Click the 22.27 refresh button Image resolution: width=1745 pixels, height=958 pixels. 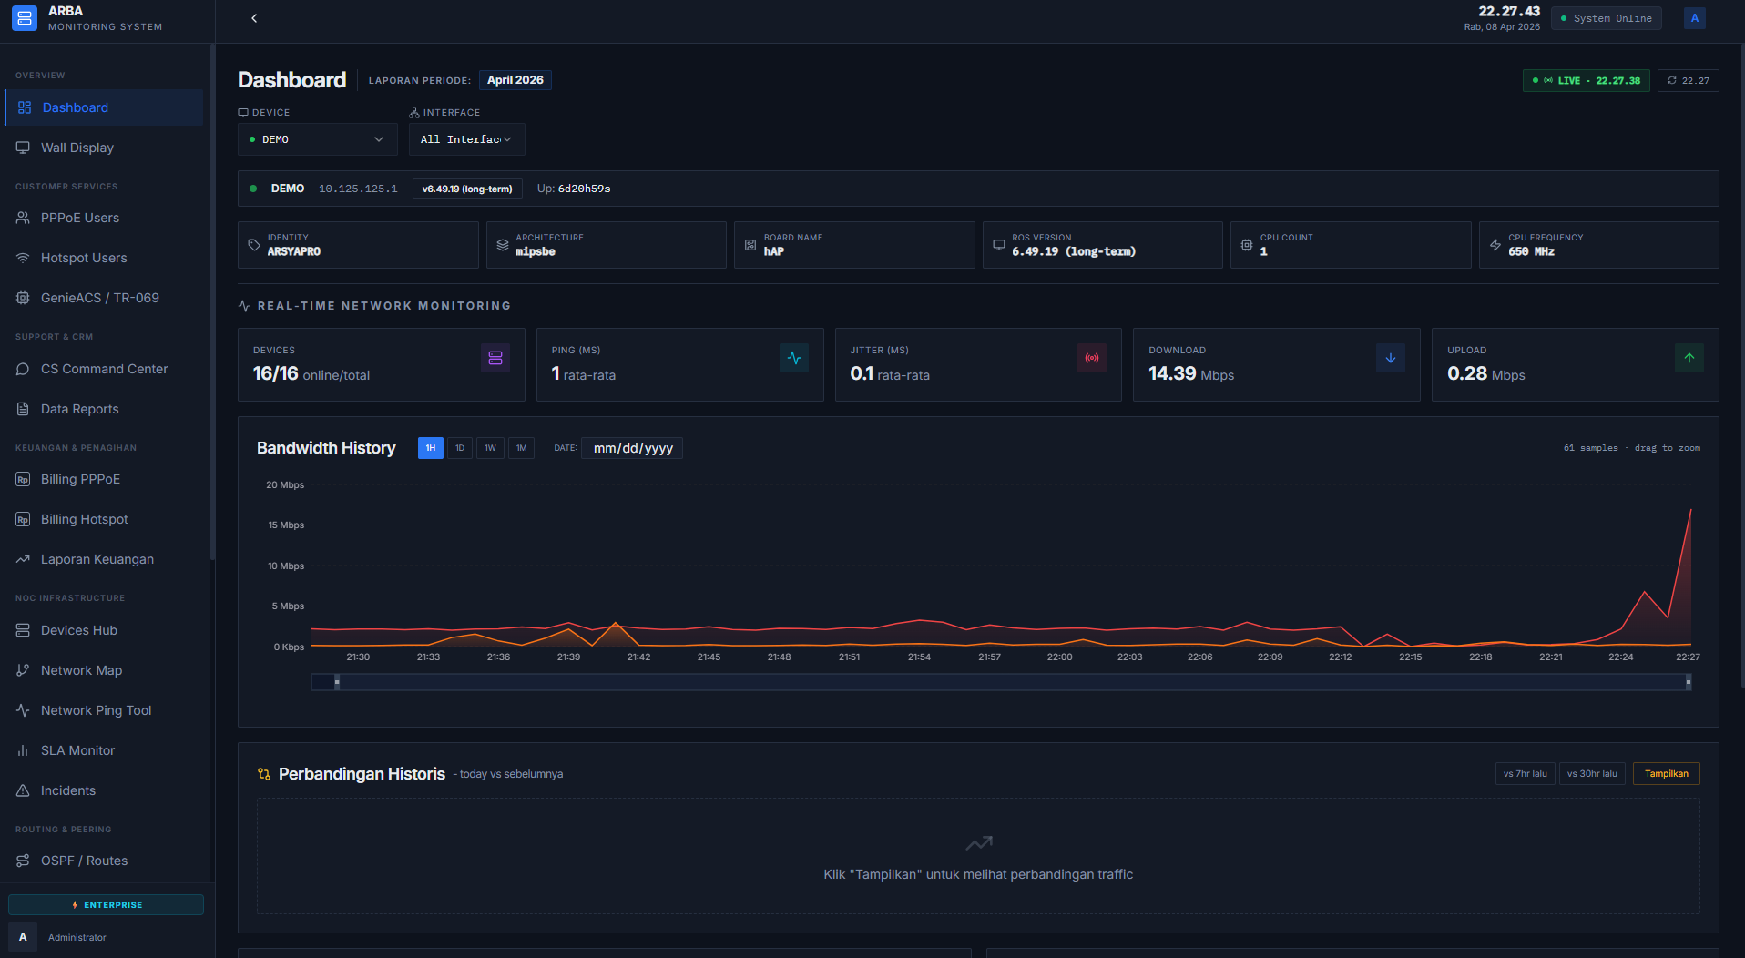1688,80
